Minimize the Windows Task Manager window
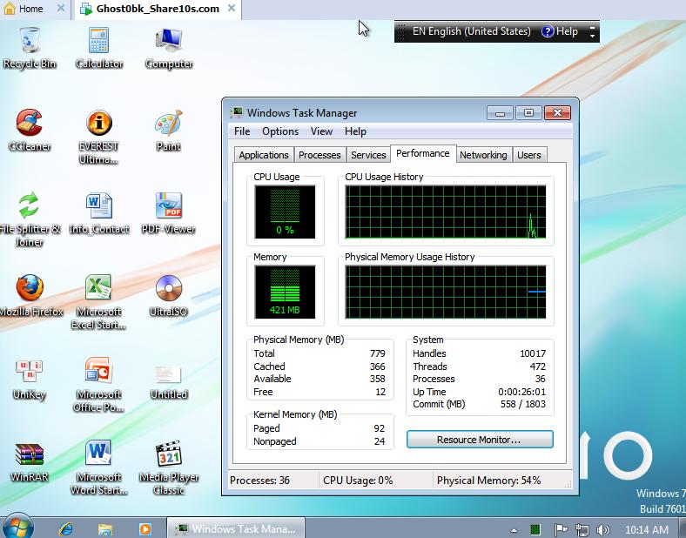686x538 pixels. point(500,113)
